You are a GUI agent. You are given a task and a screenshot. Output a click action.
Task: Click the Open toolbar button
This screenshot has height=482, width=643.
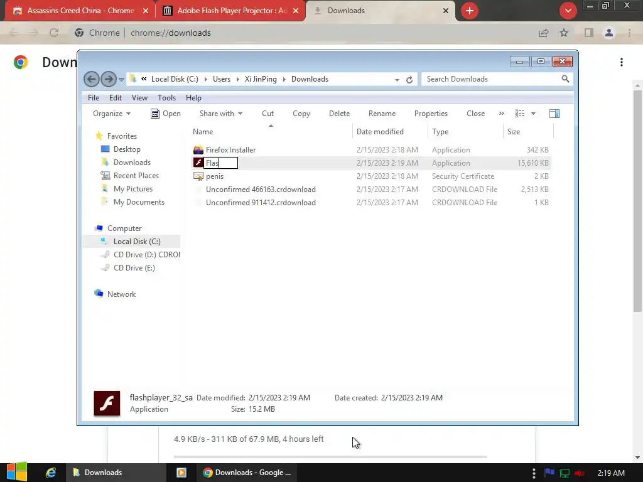166,114
